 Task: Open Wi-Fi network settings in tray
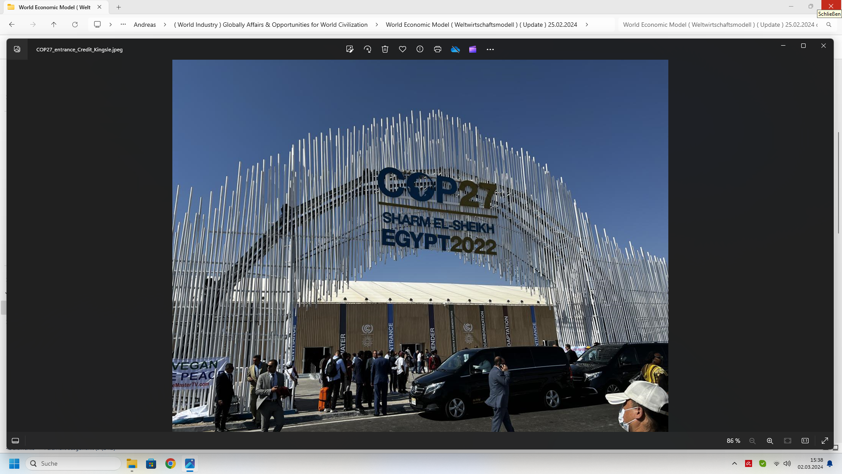coord(777,463)
